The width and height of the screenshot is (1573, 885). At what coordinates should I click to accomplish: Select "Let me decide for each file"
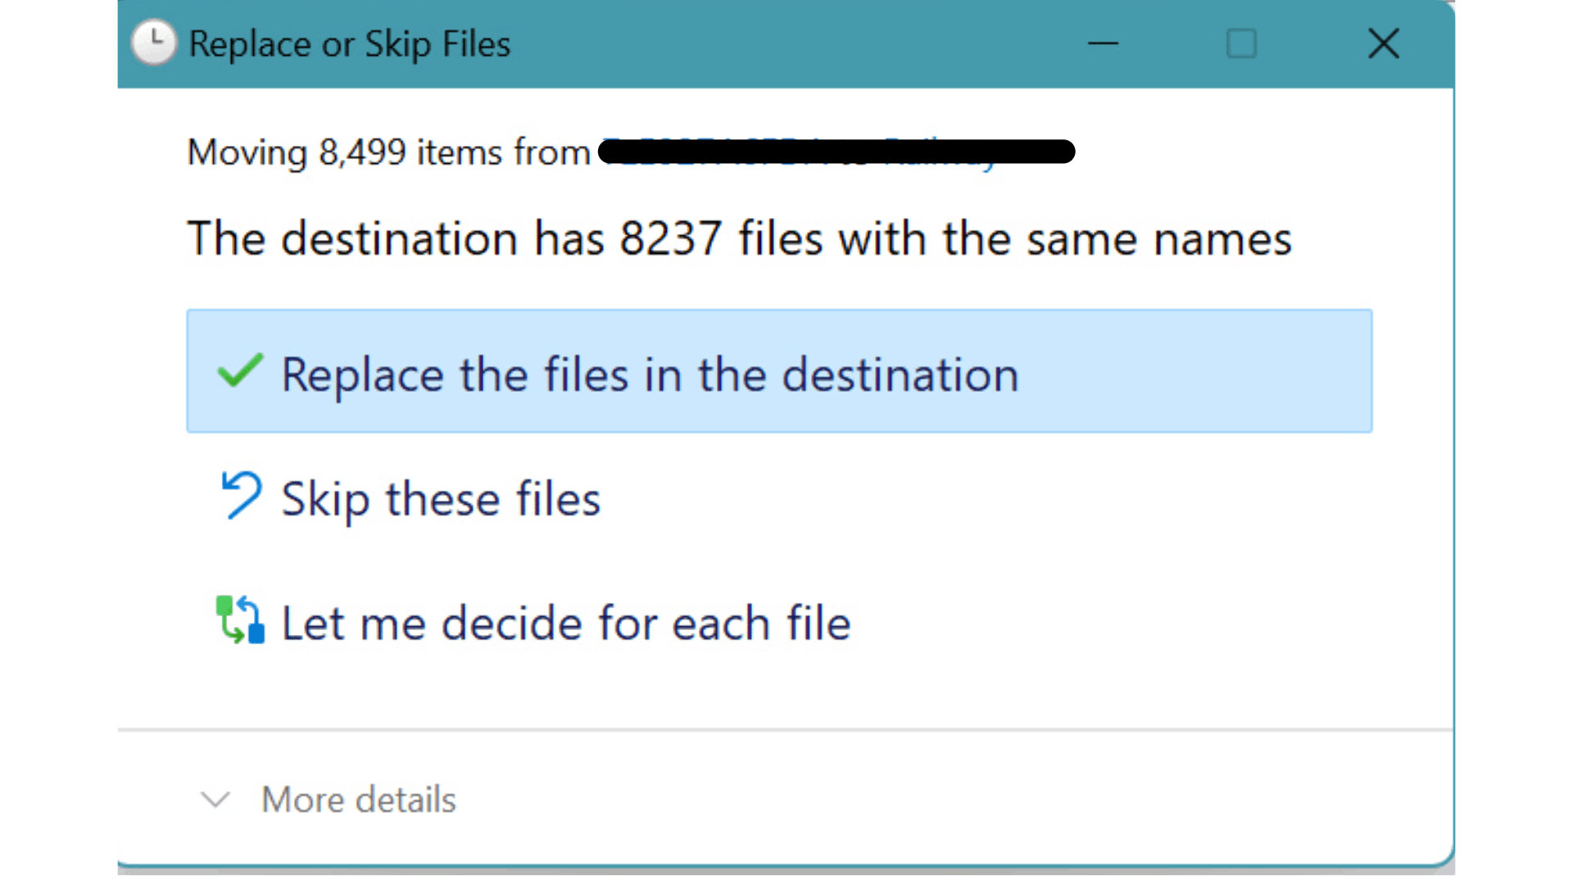click(565, 624)
